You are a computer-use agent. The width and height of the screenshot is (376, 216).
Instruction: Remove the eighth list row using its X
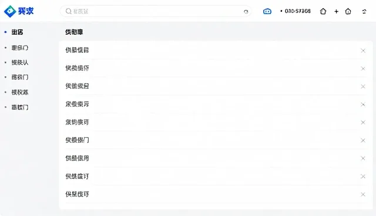click(363, 177)
